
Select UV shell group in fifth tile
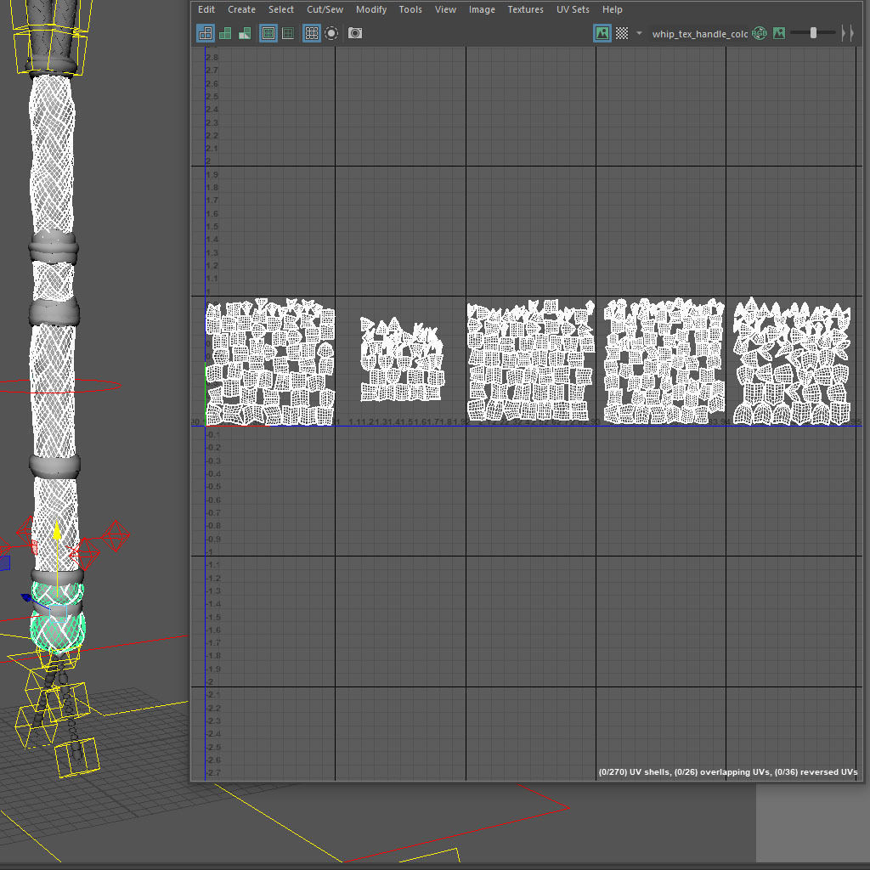pyautogui.click(x=792, y=361)
